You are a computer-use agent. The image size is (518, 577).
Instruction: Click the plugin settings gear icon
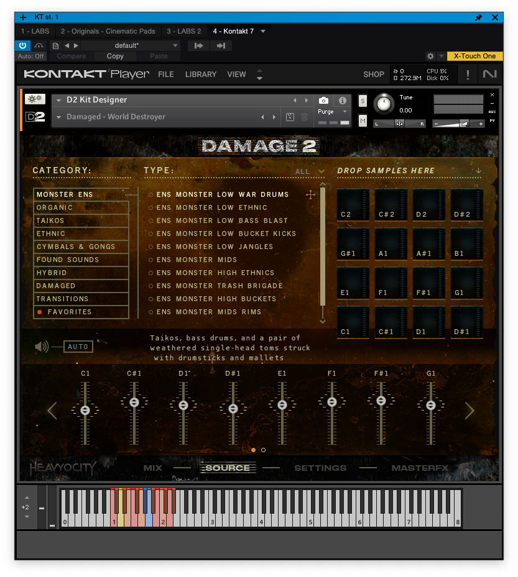click(430, 57)
